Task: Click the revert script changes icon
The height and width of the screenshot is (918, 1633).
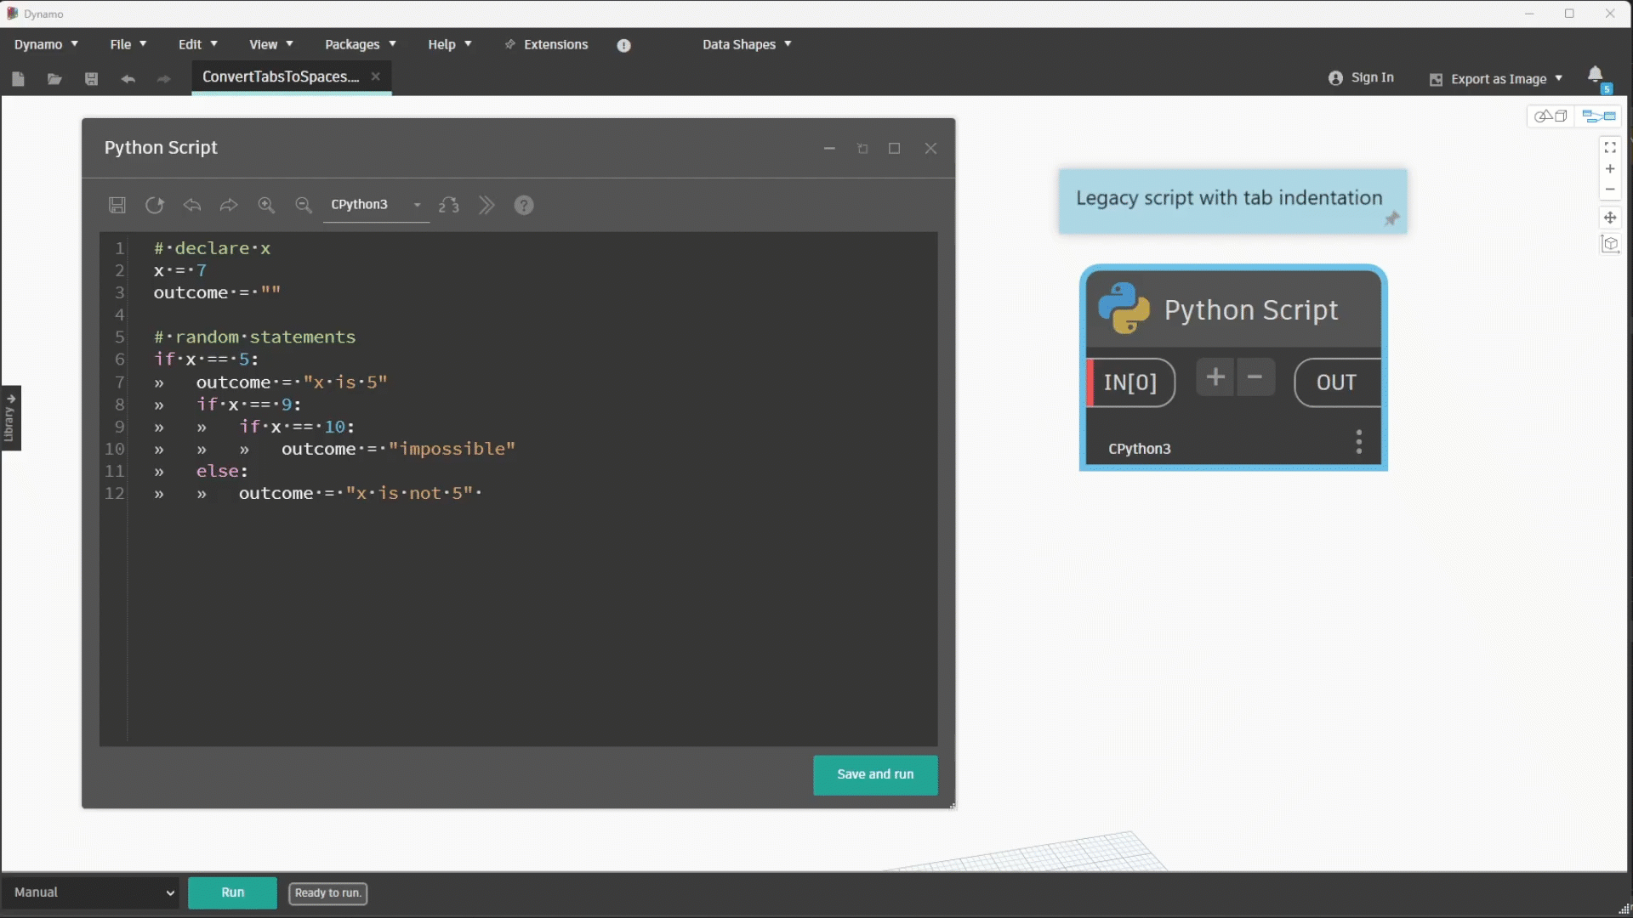Action: tap(155, 205)
